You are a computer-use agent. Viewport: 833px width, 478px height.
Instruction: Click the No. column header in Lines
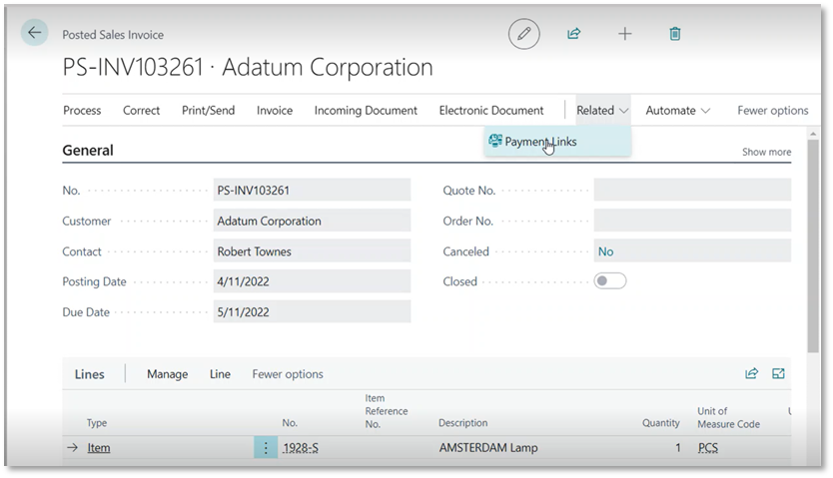coord(290,423)
